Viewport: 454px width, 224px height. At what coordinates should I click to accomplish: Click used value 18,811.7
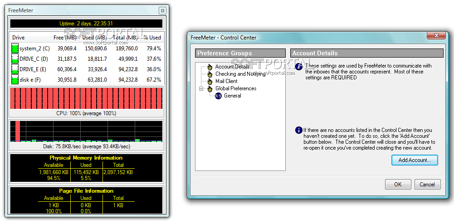click(x=97, y=59)
